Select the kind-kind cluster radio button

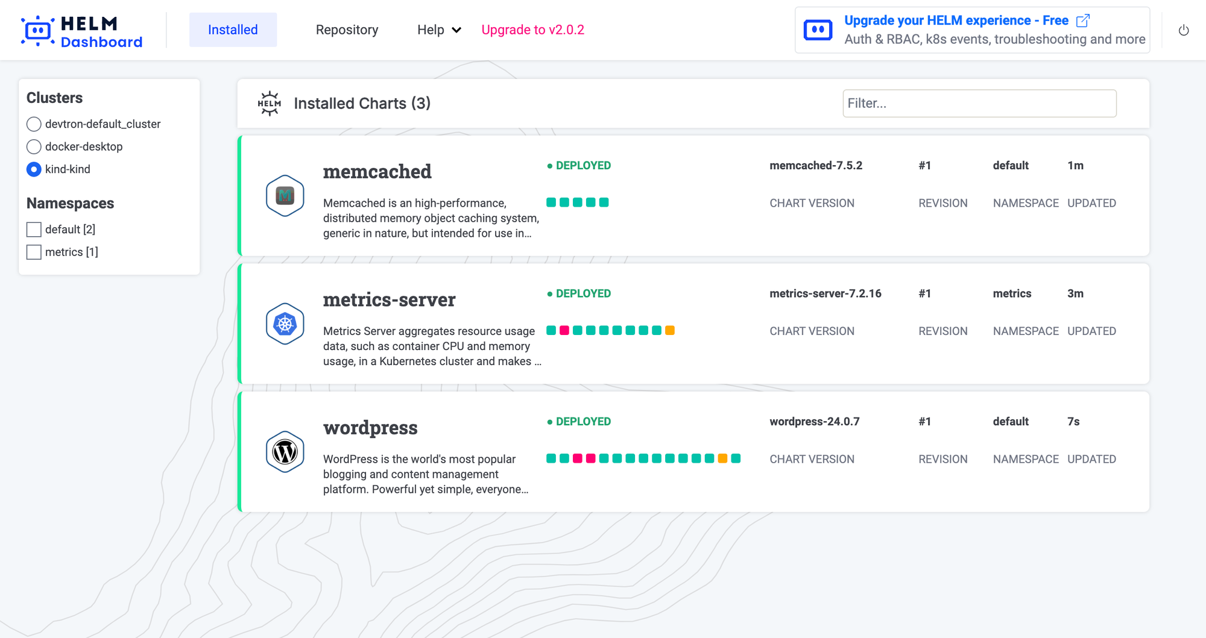34,169
